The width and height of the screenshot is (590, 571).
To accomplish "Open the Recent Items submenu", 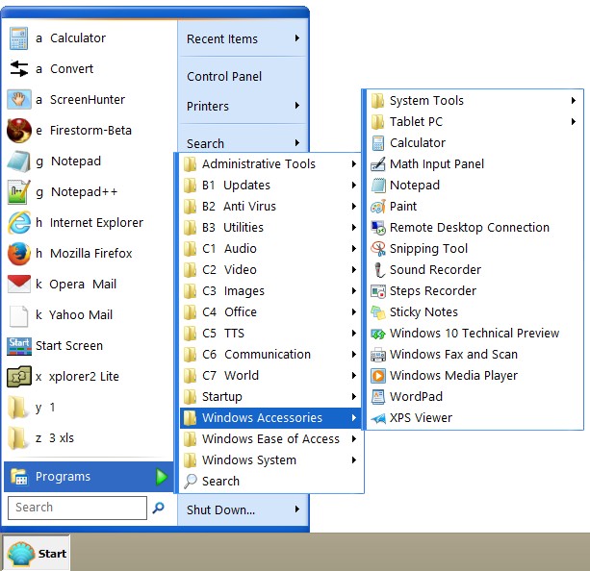I will (243, 39).
